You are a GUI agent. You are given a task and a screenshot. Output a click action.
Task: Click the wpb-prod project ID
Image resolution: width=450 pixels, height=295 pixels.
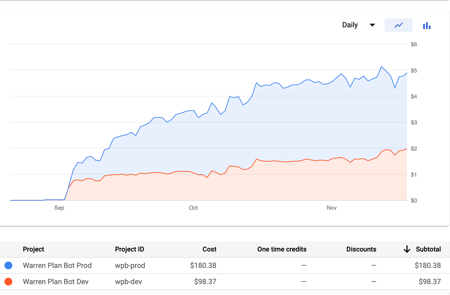(x=130, y=265)
